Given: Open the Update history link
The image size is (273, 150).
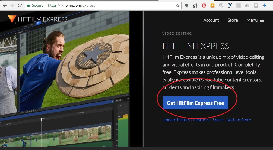Looking at the screenshot, I should pos(176,120).
